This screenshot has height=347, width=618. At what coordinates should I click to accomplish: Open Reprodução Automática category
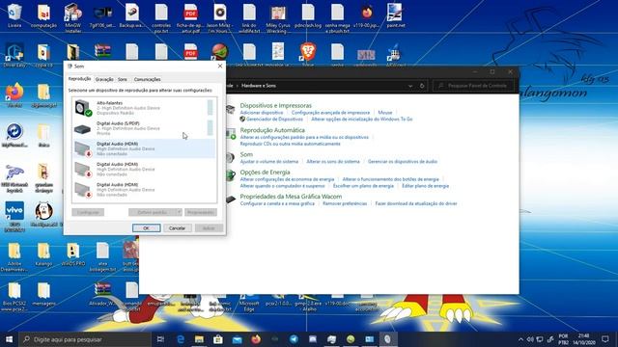pyautogui.click(x=272, y=130)
